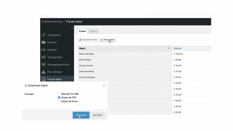Click the Genereer fiches button
Image resolution: width=233 pixels, height=131 pixels.
(x=88, y=40)
